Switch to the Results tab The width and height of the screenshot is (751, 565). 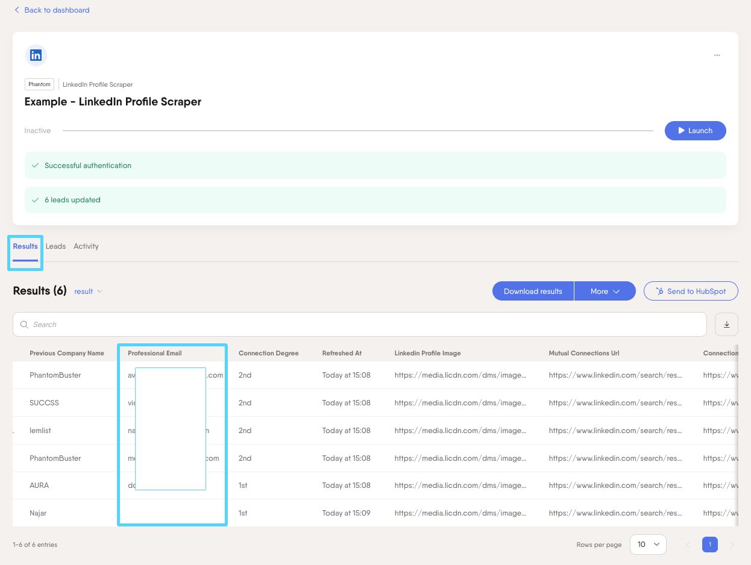pyautogui.click(x=25, y=246)
